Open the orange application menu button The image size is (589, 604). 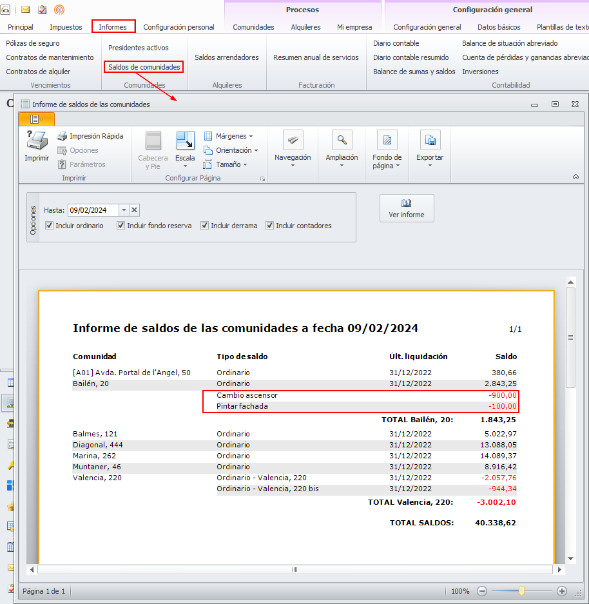click(37, 119)
